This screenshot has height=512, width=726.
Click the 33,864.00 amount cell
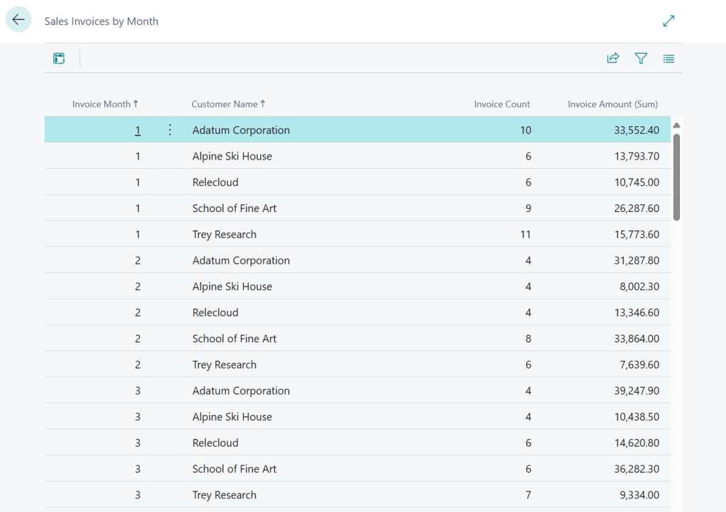(636, 339)
